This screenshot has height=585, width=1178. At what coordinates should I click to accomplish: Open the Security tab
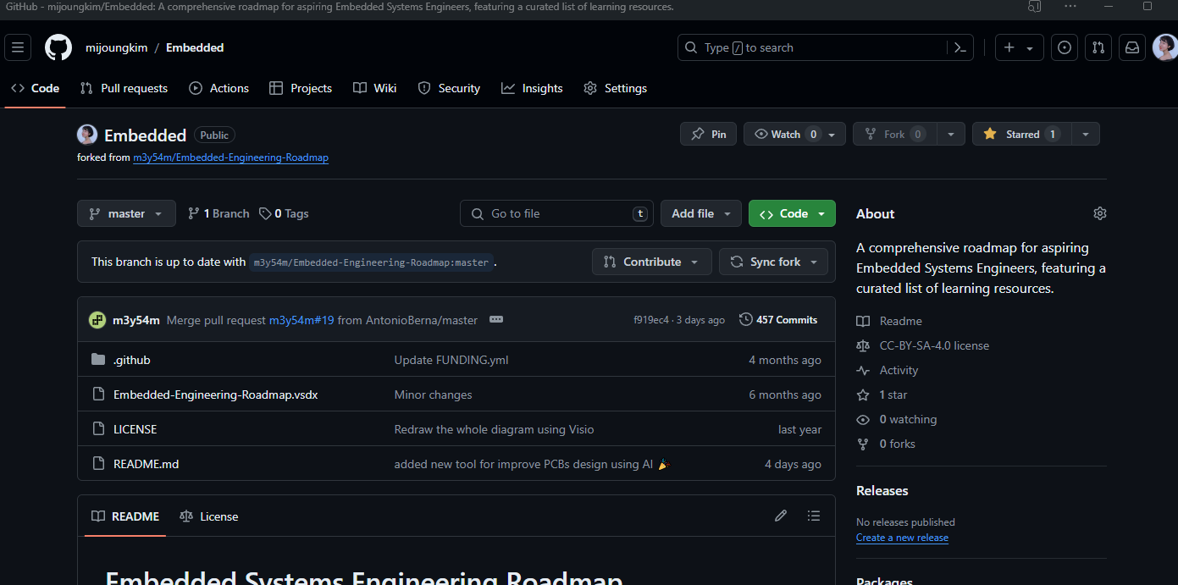[x=449, y=88]
